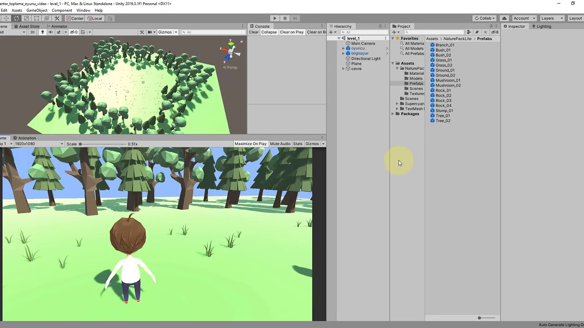
Task: Click the Mushroom_01 prefab icon
Action: (x=433, y=80)
